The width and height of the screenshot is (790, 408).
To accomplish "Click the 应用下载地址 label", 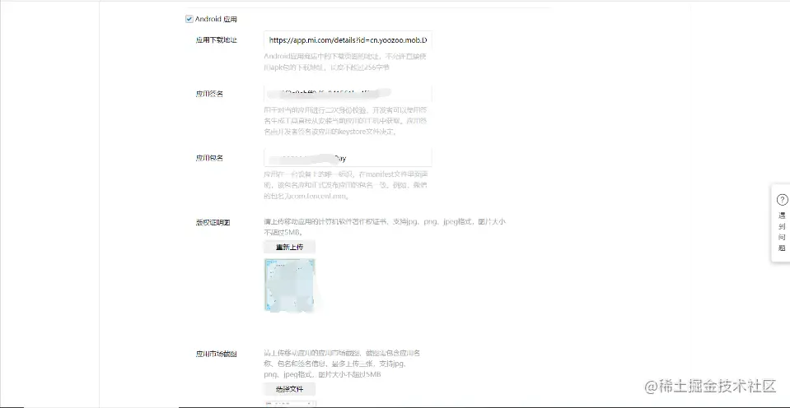I will (216, 40).
